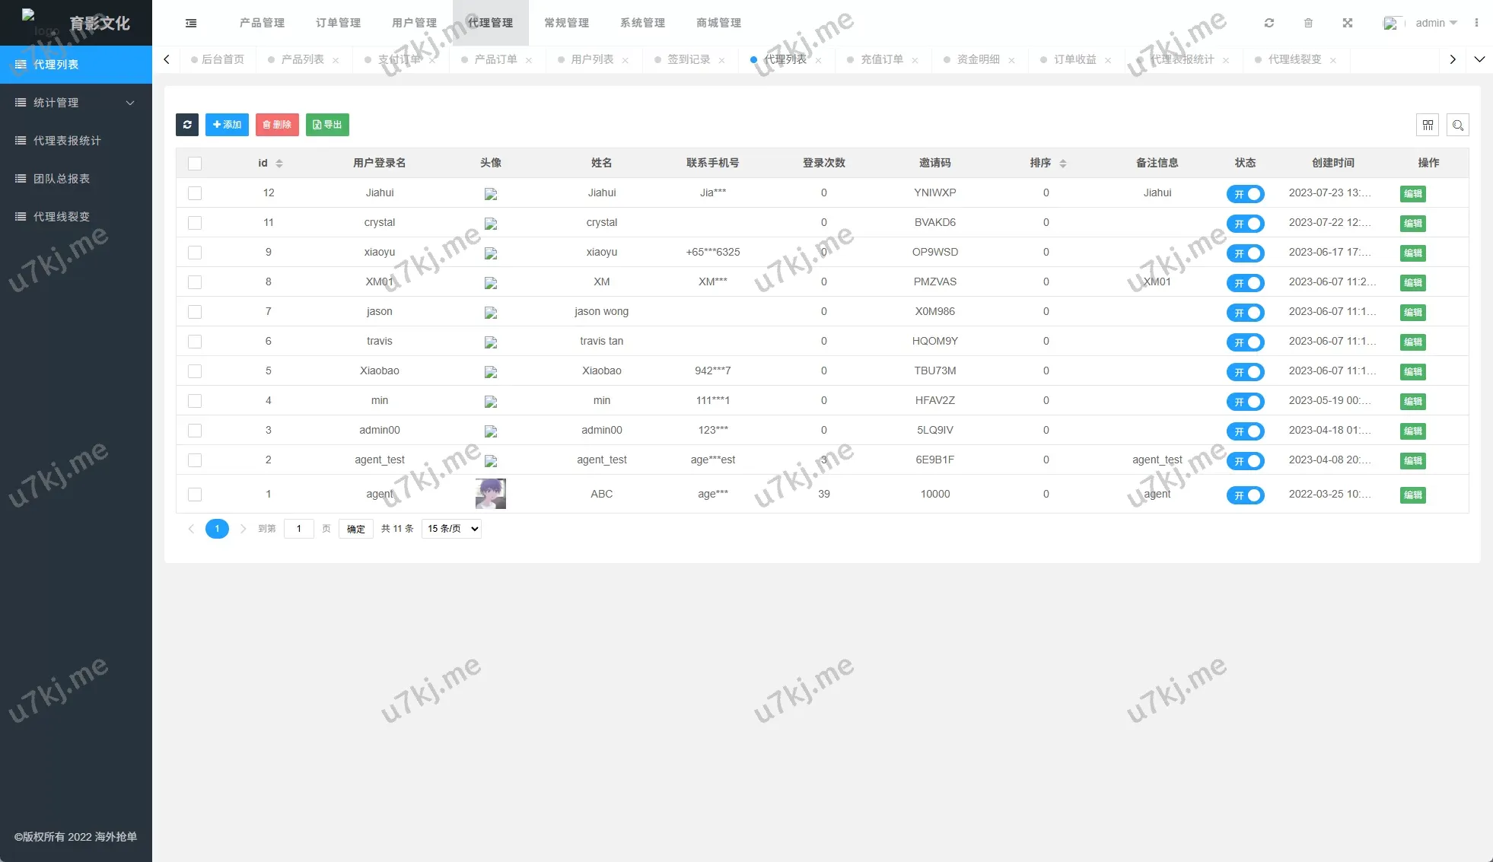Tick the select-all checkbox in the table header
This screenshot has height=862, width=1493.
click(195, 164)
